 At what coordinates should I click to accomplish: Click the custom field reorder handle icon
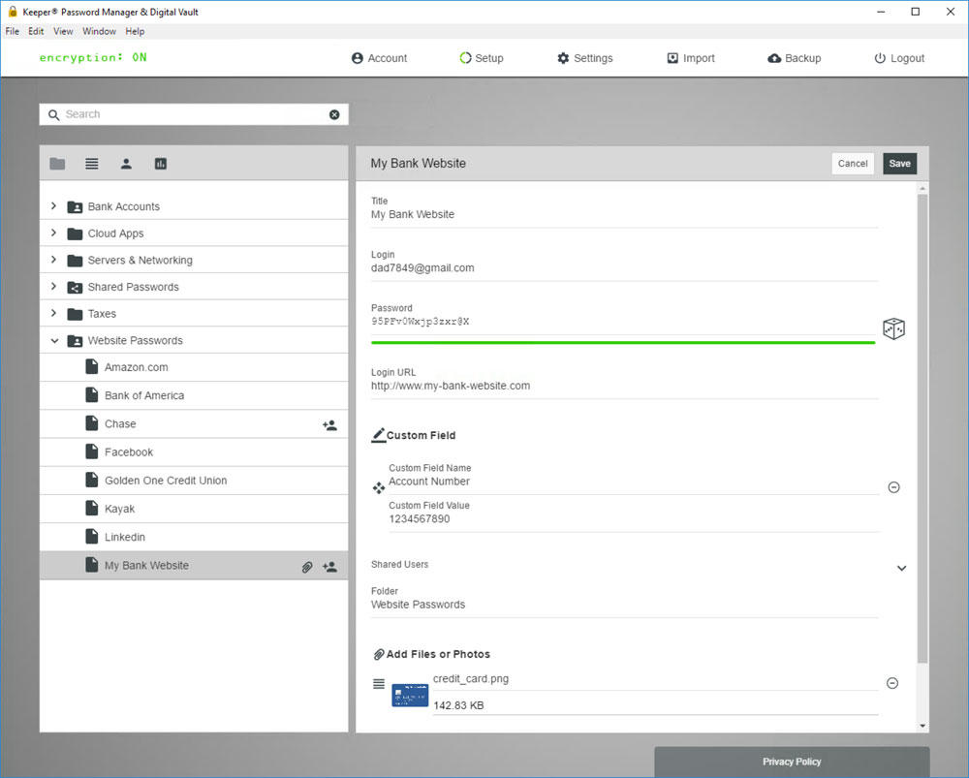(379, 488)
